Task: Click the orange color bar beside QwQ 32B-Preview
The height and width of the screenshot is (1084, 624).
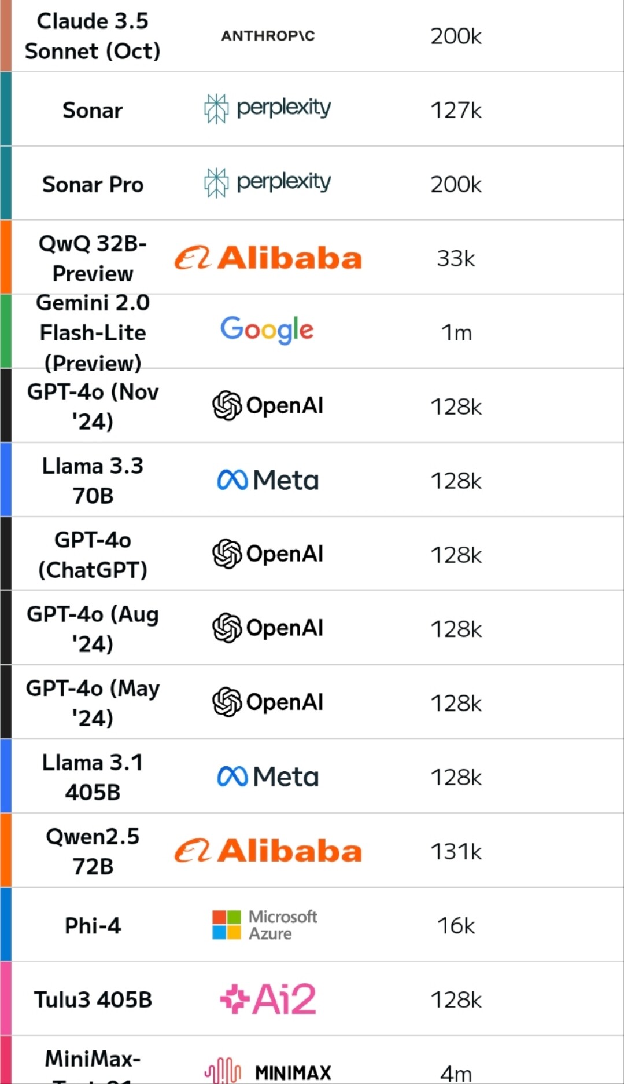Action: 6,257
